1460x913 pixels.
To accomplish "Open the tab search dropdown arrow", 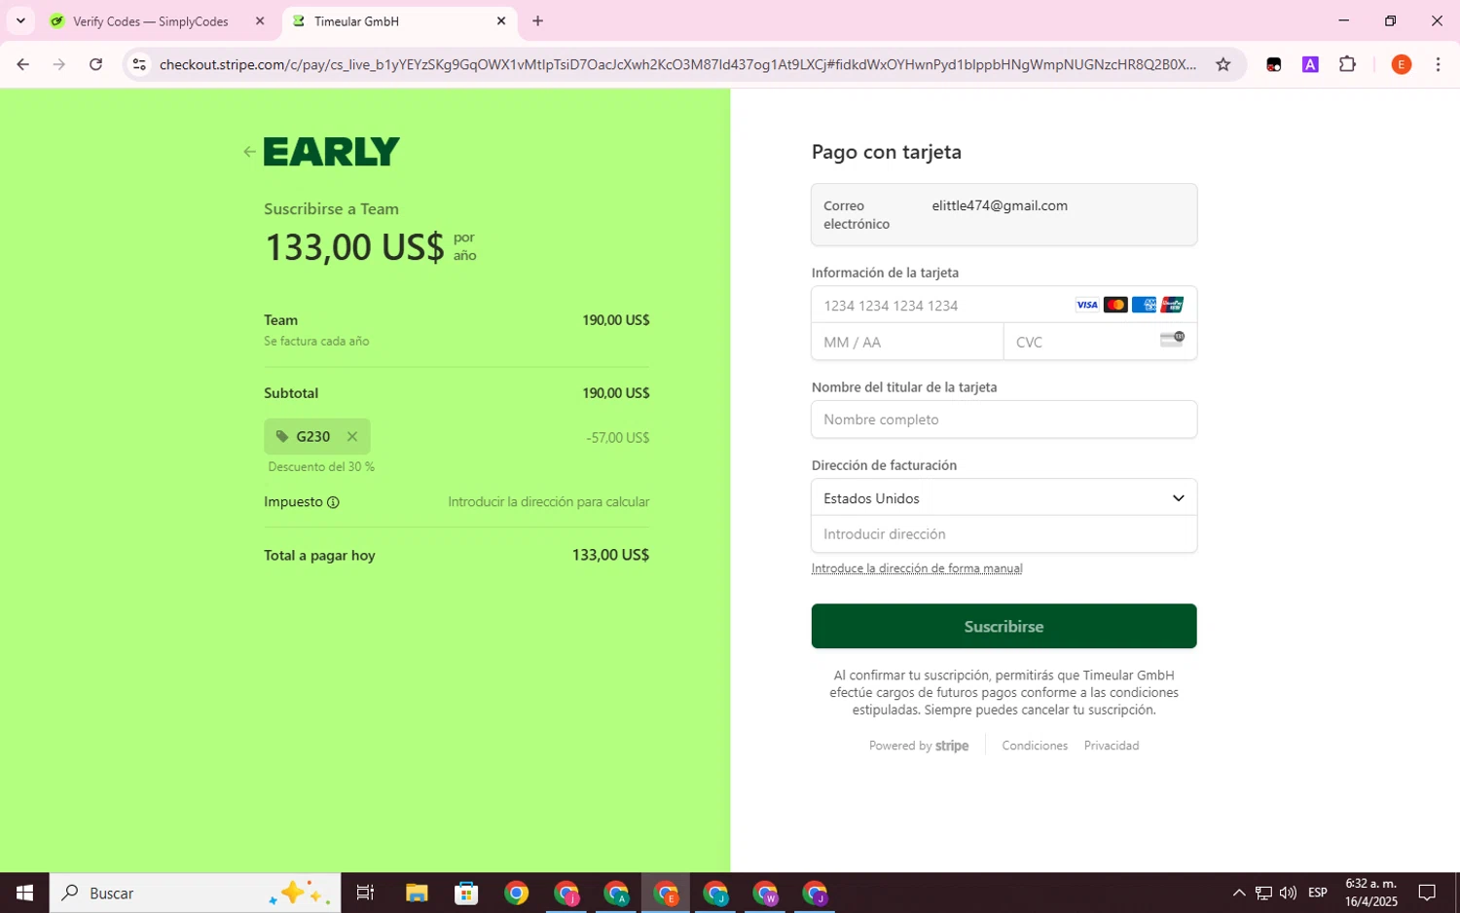I will pyautogui.click(x=20, y=21).
